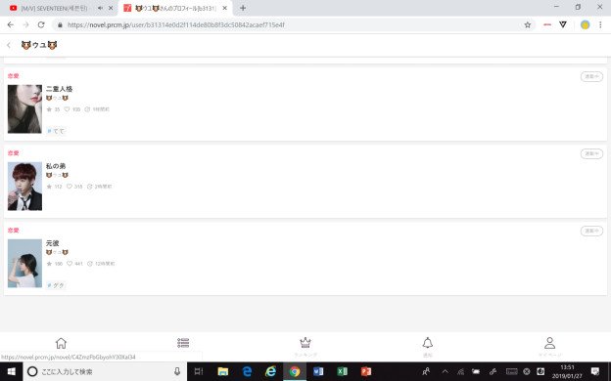This screenshot has height=381, width=611.
Task: Bookmark this page with the star icon
Action: tap(527, 24)
